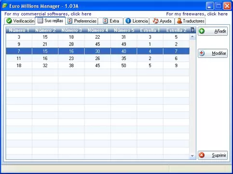Click Añadir to add a grid
Screen dimensions: 233x174
tap(213, 31)
